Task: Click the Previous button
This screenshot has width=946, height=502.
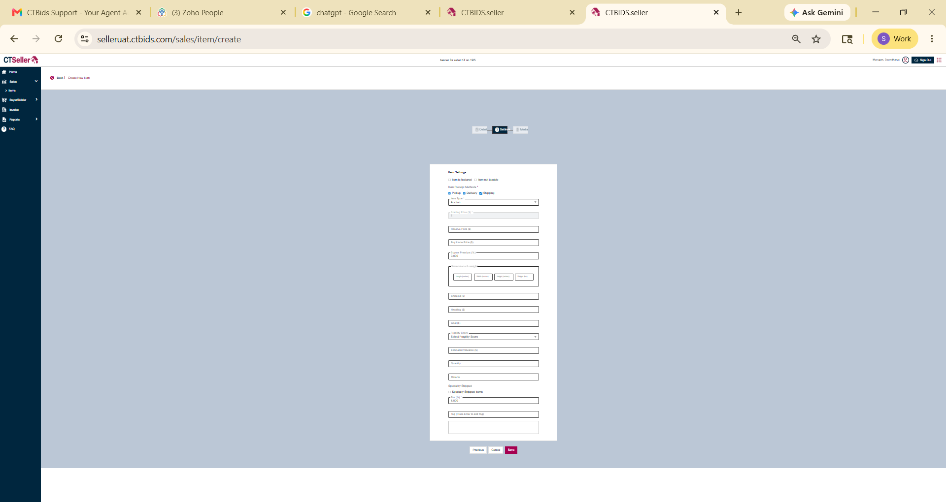Action: [478, 450]
